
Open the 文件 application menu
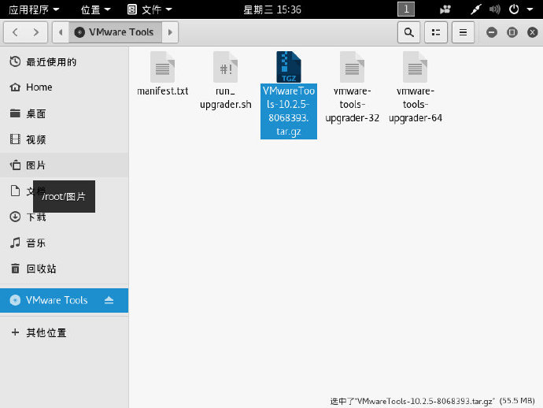pyautogui.click(x=150, y=9)
